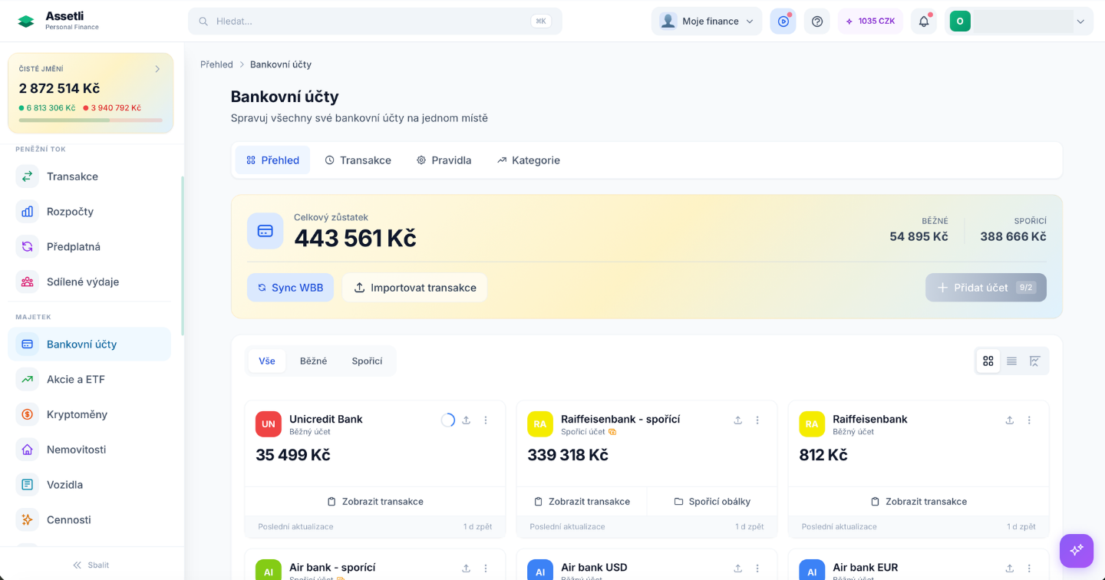Open Předplatná in the sidebar

pyautogui.click(x=89, y=247)
